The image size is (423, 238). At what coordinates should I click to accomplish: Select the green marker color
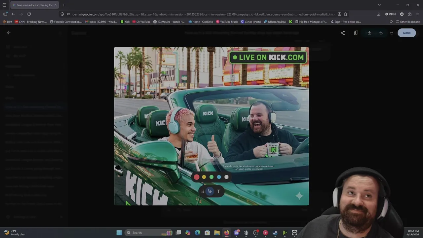pos(211,177)
